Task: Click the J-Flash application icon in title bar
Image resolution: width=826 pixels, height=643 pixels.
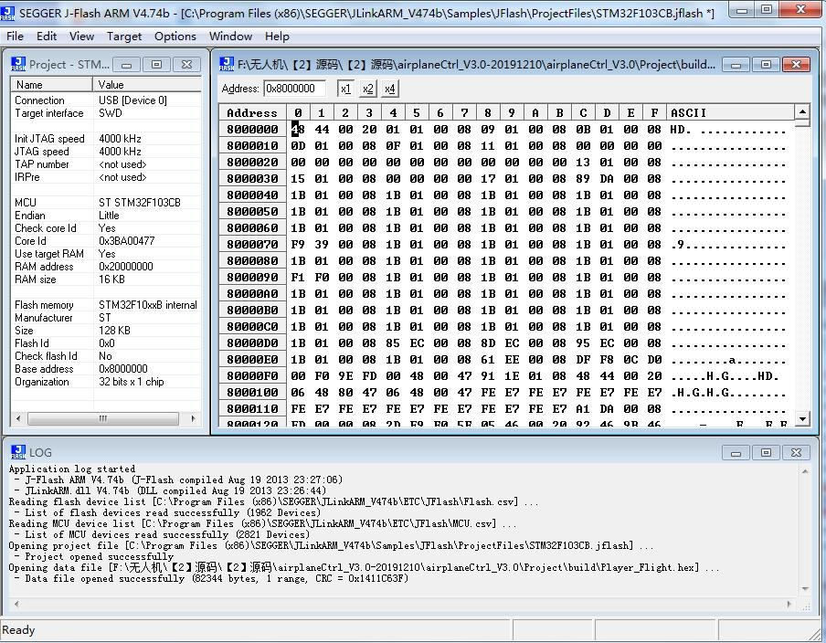Action: pyautogui.click(x=7, y=13)
